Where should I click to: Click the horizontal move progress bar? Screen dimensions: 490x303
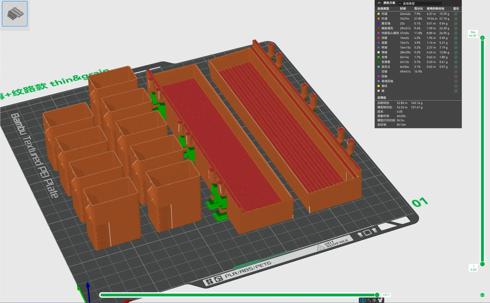(238, 295)
